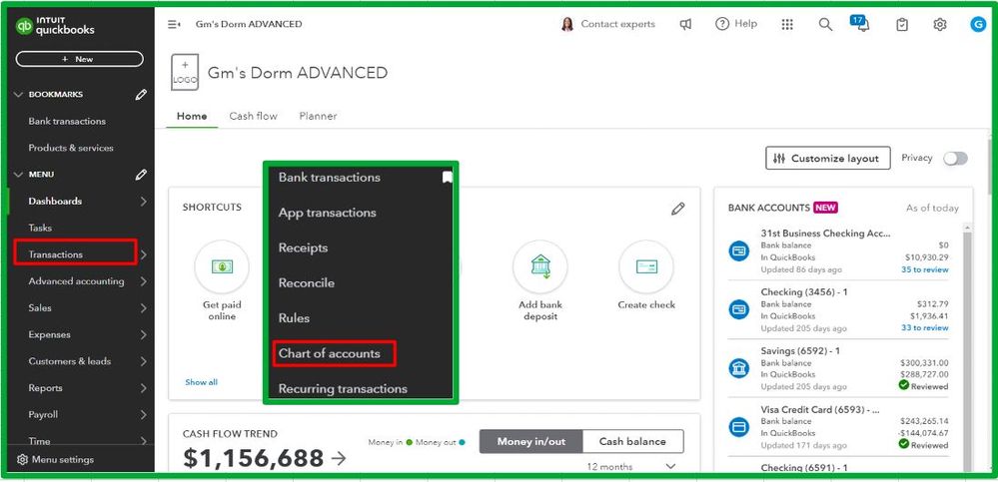Image resolution: width=998 pixels, height=482 pixels.
Task: Click the bookmark icon beside Bank transactions
Action: [x=448, y=178]
